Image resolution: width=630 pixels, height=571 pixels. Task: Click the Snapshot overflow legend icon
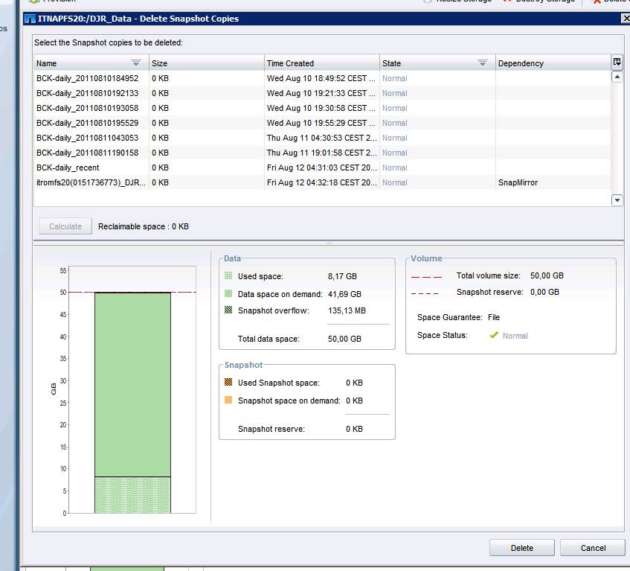pyautogui.click(x=228, y=310)
